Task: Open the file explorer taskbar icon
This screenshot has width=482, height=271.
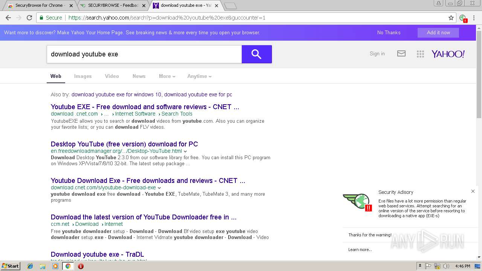Action: click(x=43, y=266)
